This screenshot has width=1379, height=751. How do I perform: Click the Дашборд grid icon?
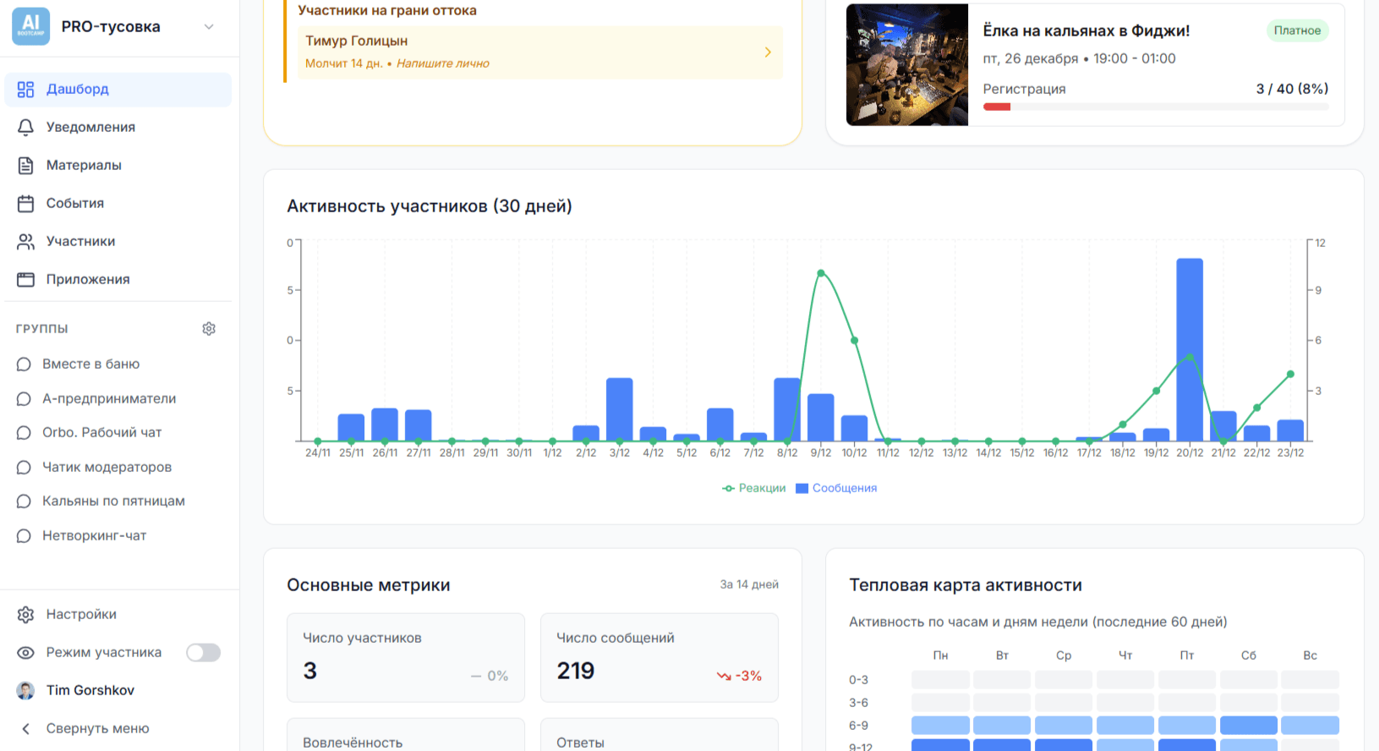(x=26, y=90)
